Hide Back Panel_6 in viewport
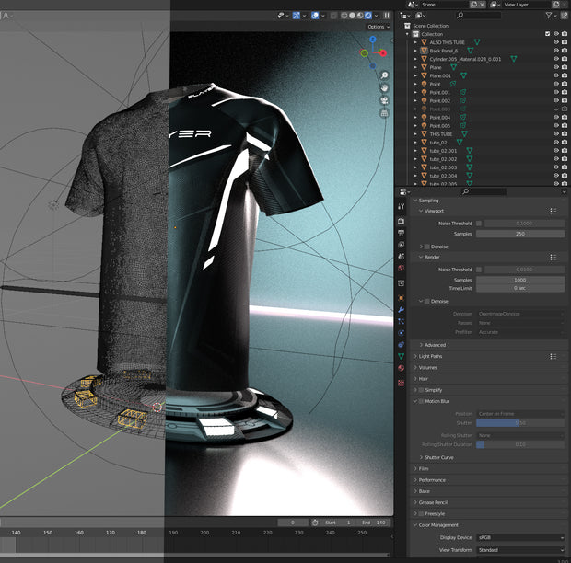 (x=555, y=51)
